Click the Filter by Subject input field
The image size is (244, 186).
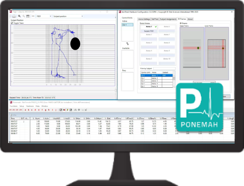164,69
